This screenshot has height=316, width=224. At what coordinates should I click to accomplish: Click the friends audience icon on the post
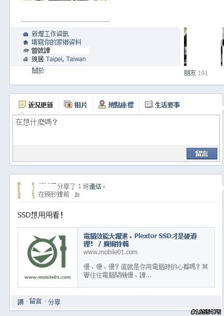pyautogui.click(x=77, y=195)
